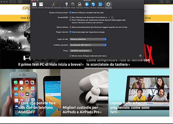Open the Siti web globe pane
This screenshot has width=173, height=124.
click(93, 5)
